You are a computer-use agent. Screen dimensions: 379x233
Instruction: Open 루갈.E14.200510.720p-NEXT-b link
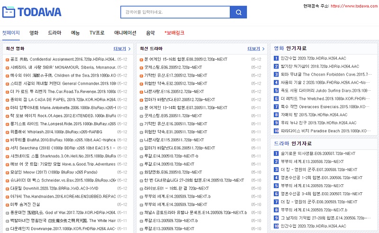tap(171, 156)
